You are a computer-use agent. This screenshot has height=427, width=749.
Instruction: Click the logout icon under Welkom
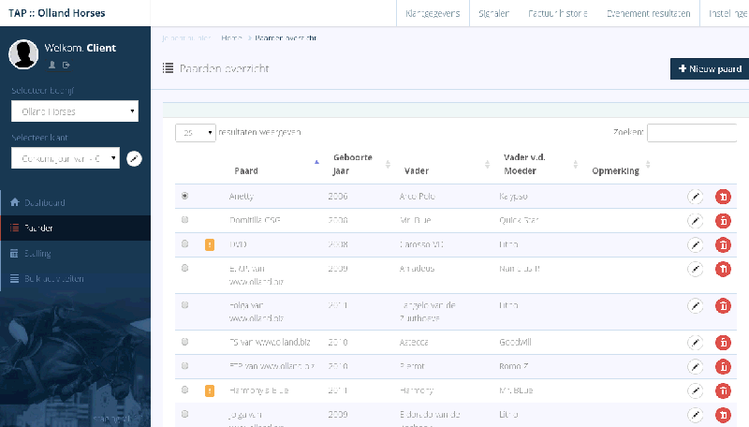66,65
